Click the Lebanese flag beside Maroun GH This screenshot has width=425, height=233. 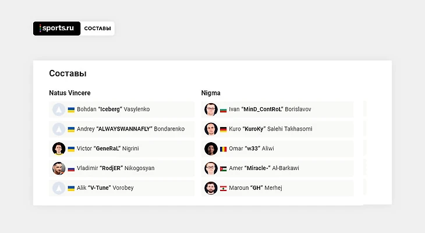pyautogui.click(x=223, y=188)
